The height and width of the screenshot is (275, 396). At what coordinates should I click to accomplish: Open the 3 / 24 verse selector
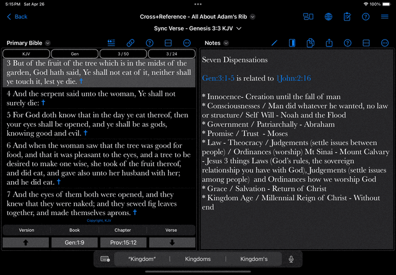(172, 54)
